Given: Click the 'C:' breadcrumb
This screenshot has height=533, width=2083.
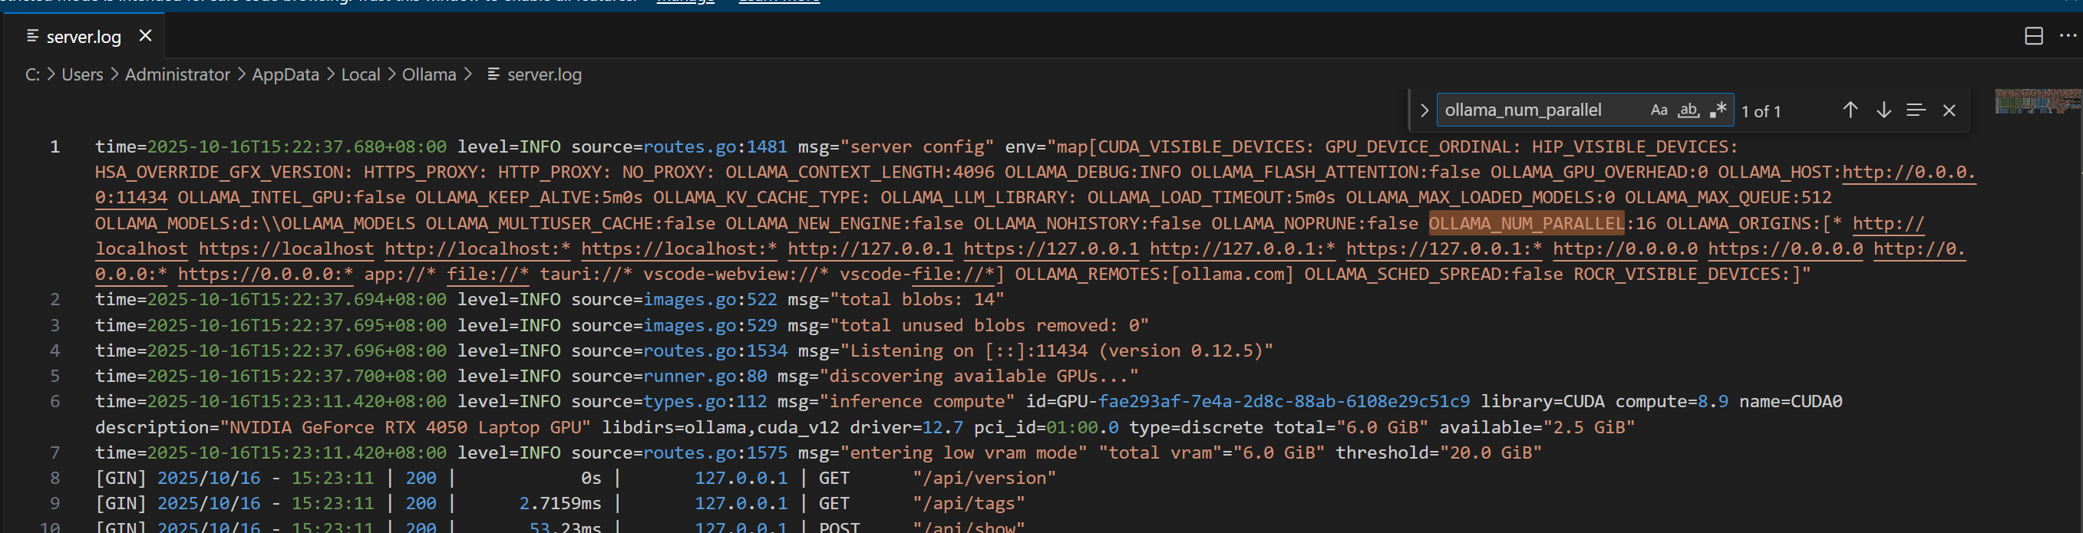Looking at the screenshot, I should (32, 74).
